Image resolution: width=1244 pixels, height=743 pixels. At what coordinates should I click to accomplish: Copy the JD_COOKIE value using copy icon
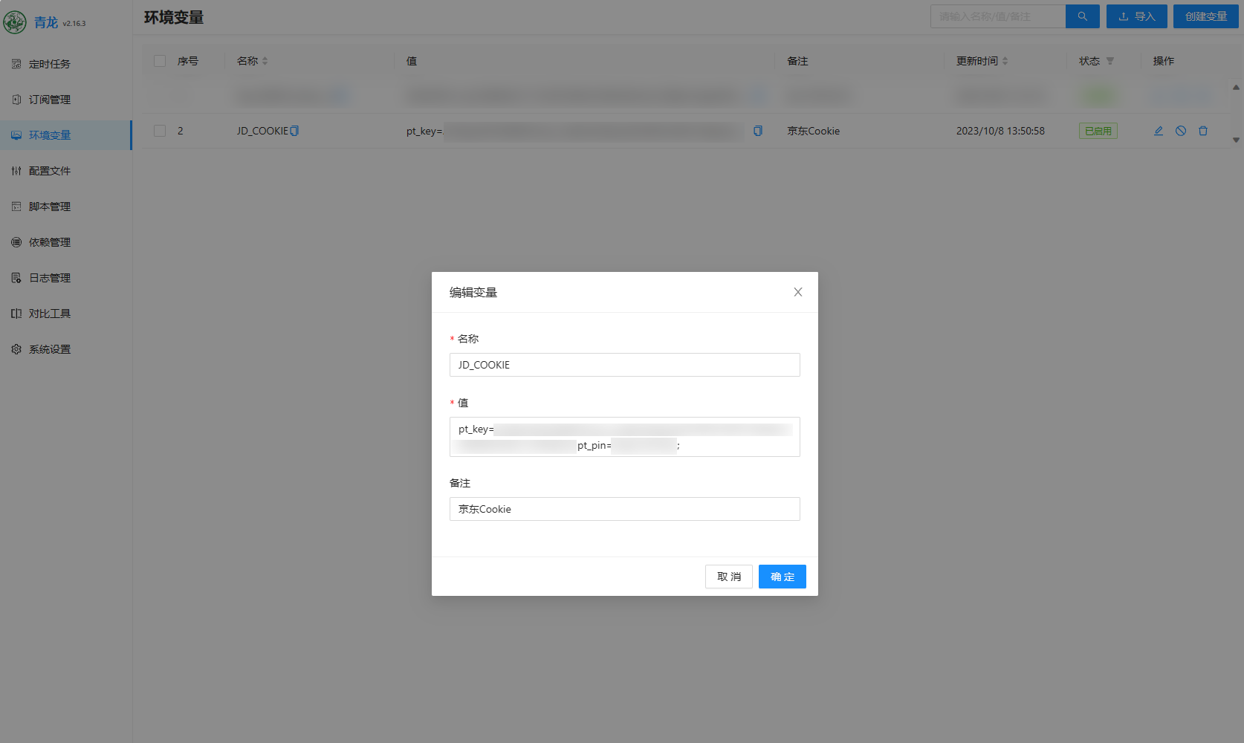point(757,131)
